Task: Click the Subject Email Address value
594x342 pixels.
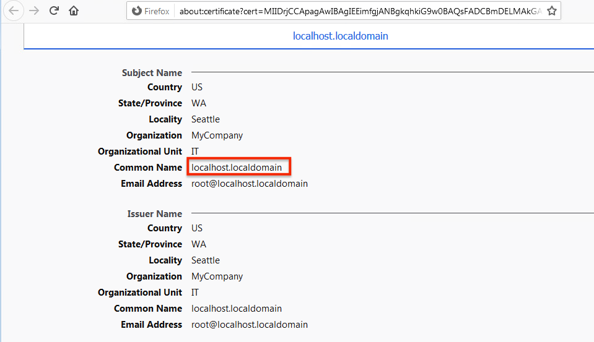Action: 249,184
